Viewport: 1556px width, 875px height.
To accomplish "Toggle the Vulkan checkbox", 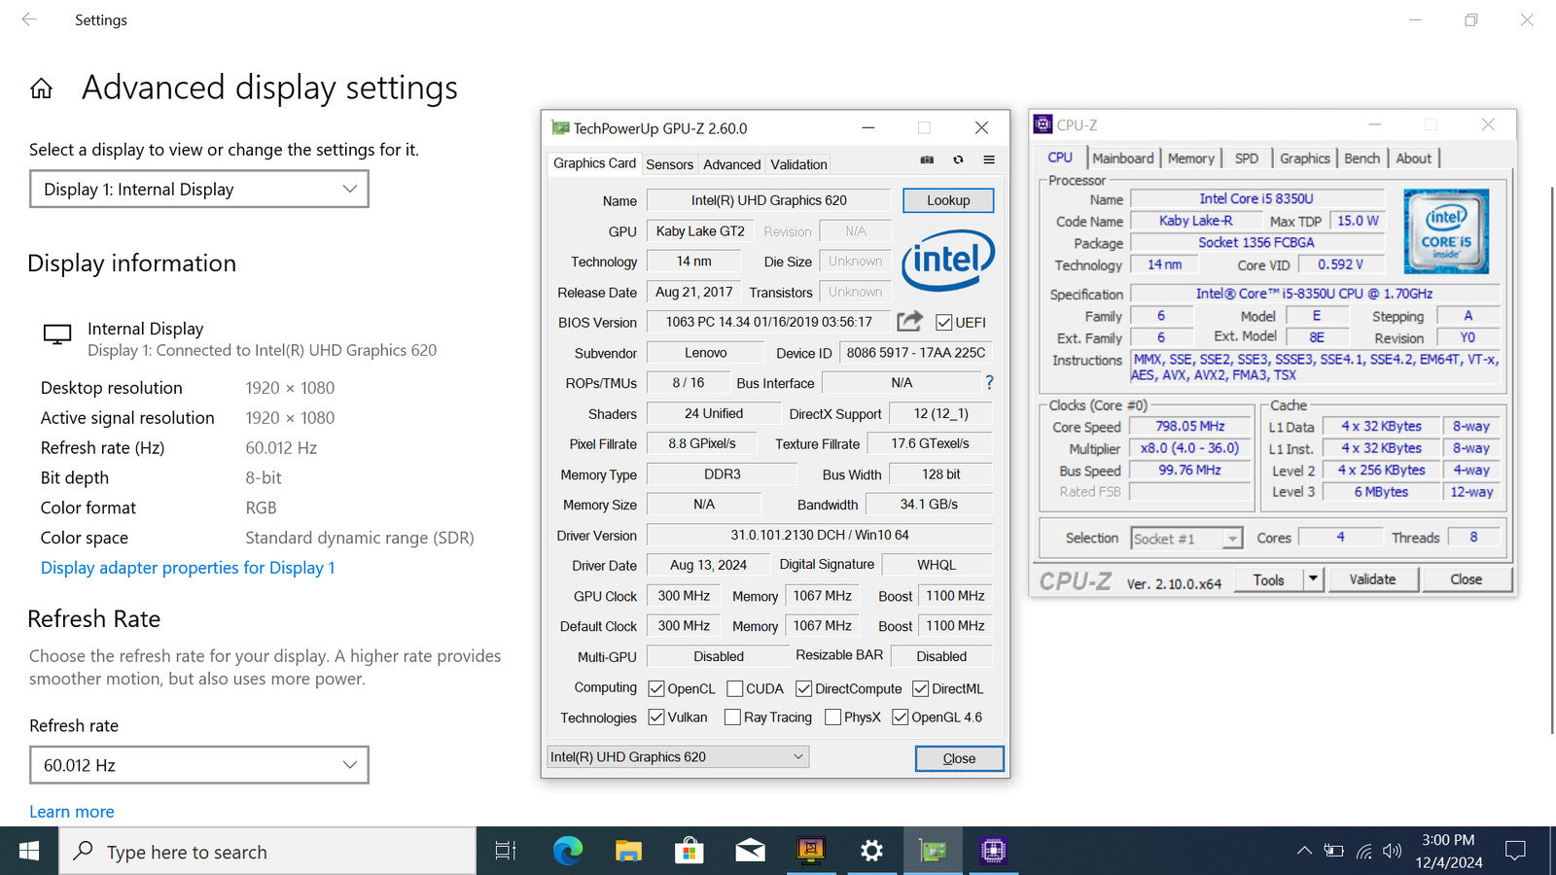I will pyautogui.click(x=656, y=717).
